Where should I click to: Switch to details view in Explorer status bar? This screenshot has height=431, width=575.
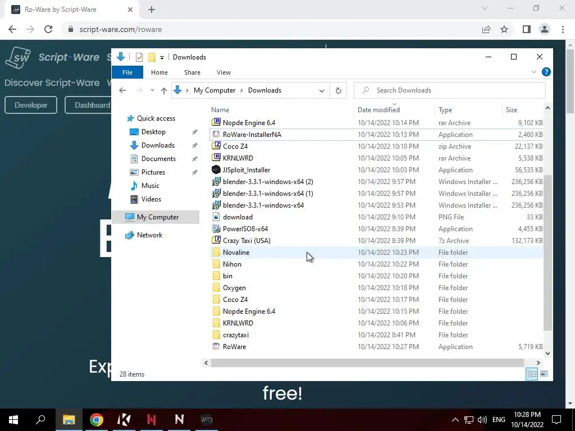[x=532, y=374]
